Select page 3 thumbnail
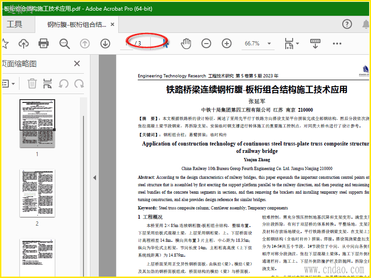 point(38,257)
